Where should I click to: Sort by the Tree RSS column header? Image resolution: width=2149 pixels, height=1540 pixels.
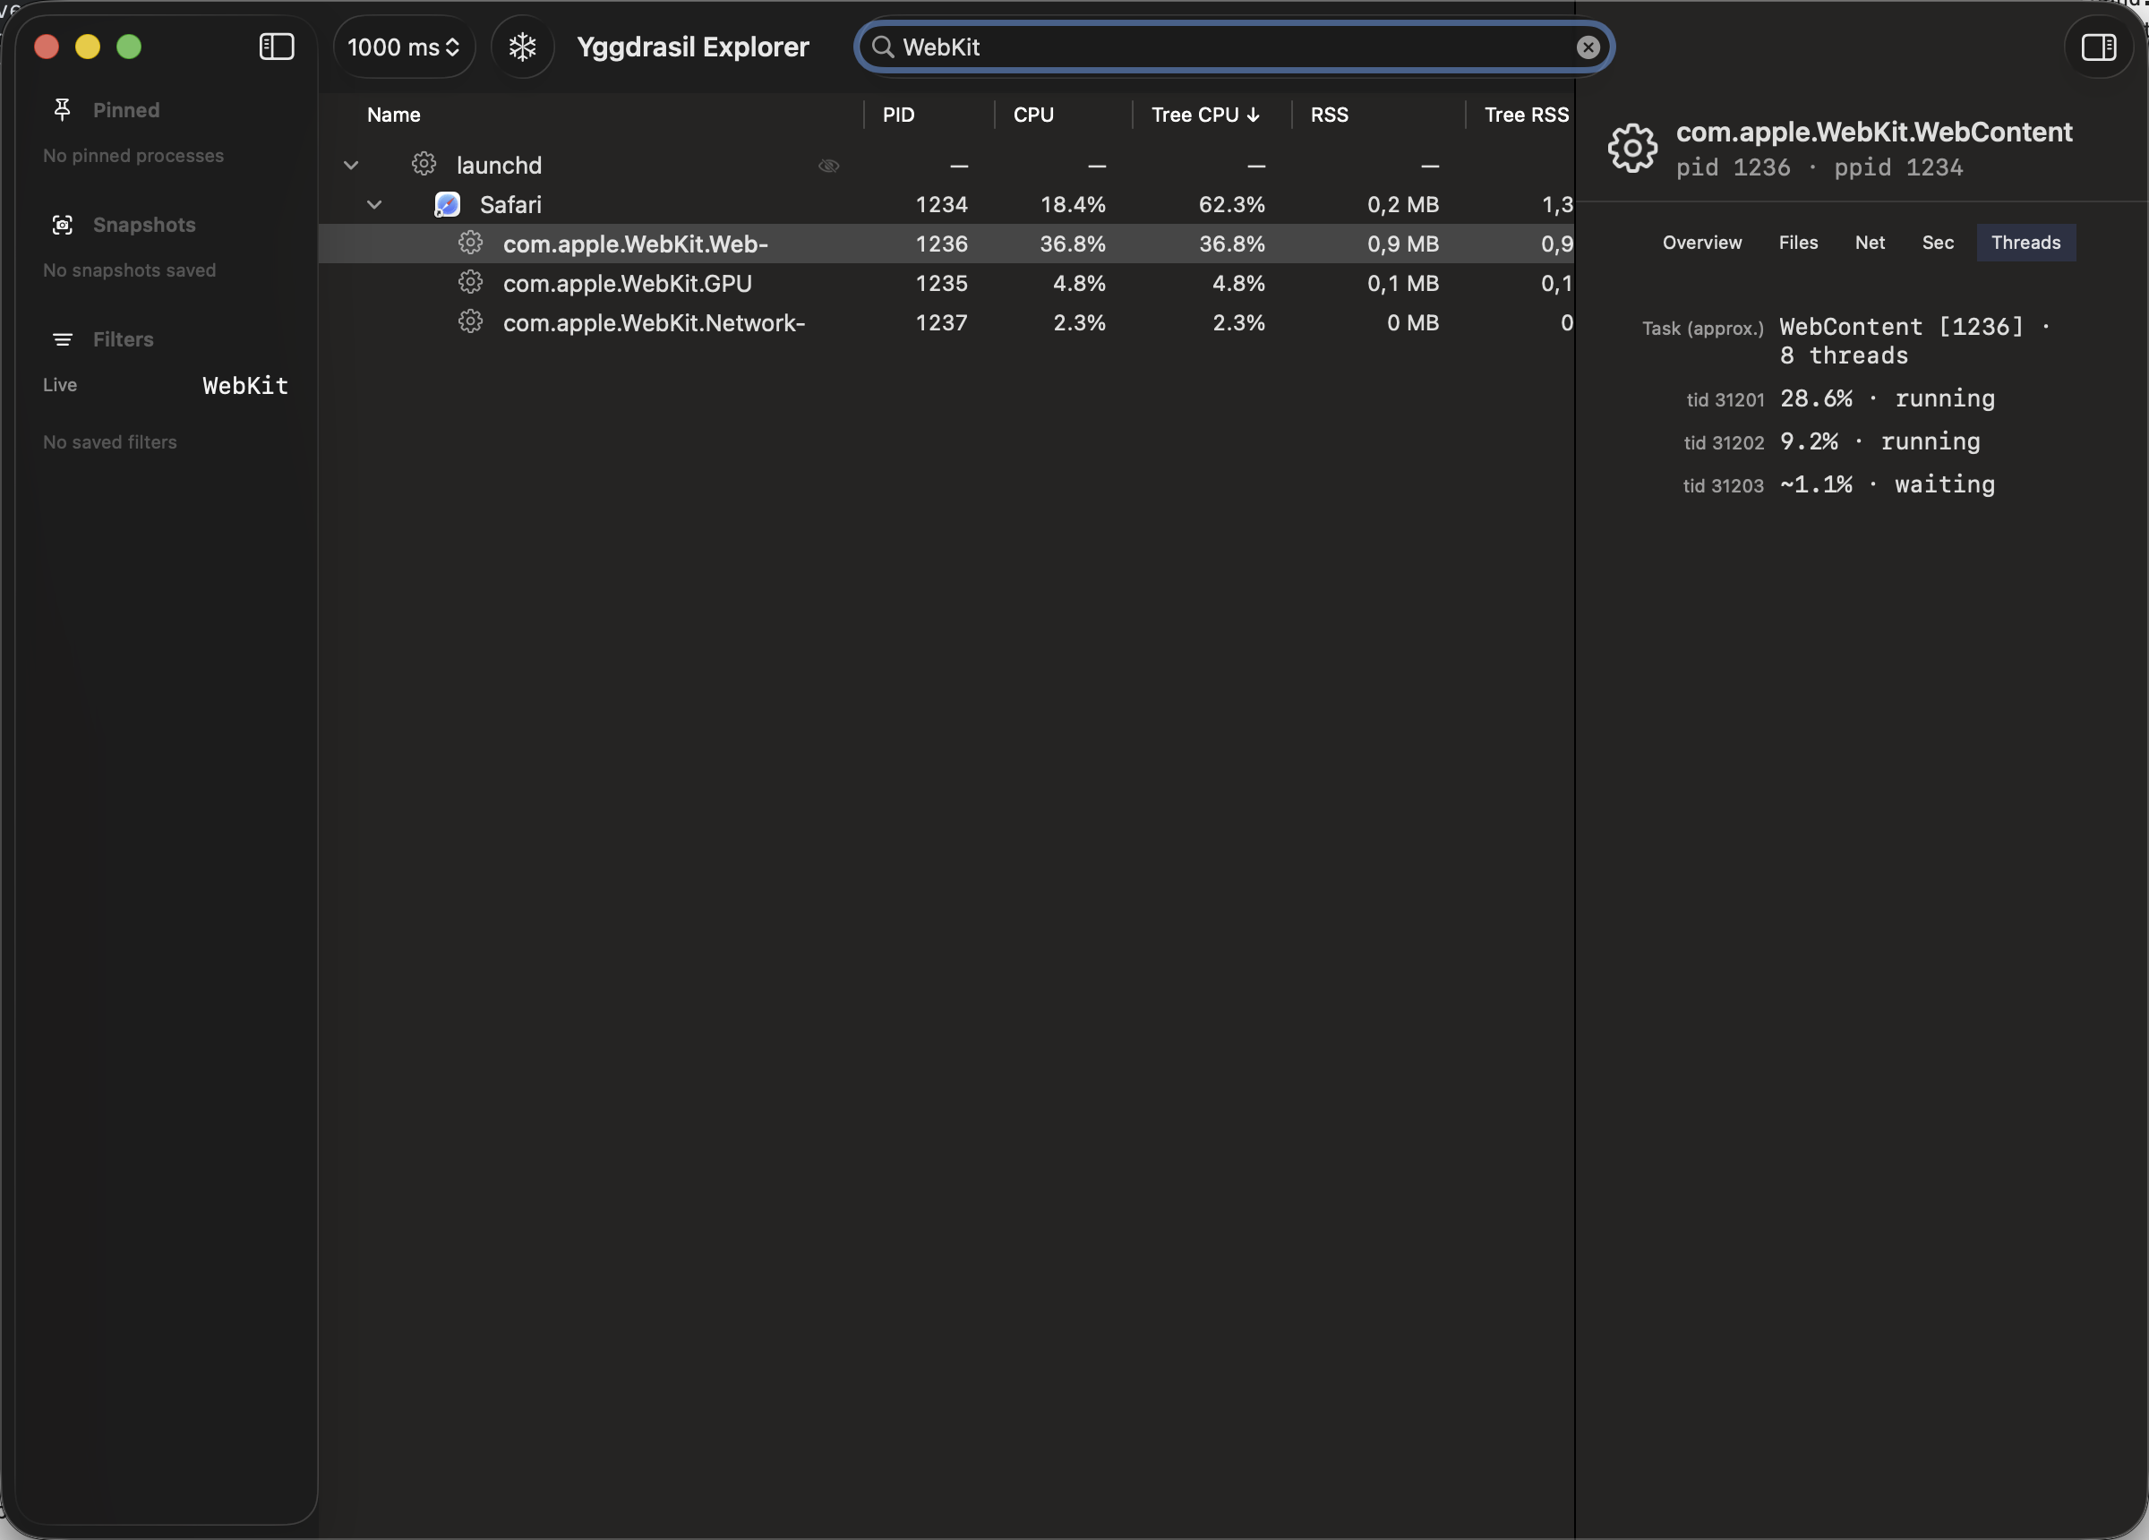point(1527,115)
